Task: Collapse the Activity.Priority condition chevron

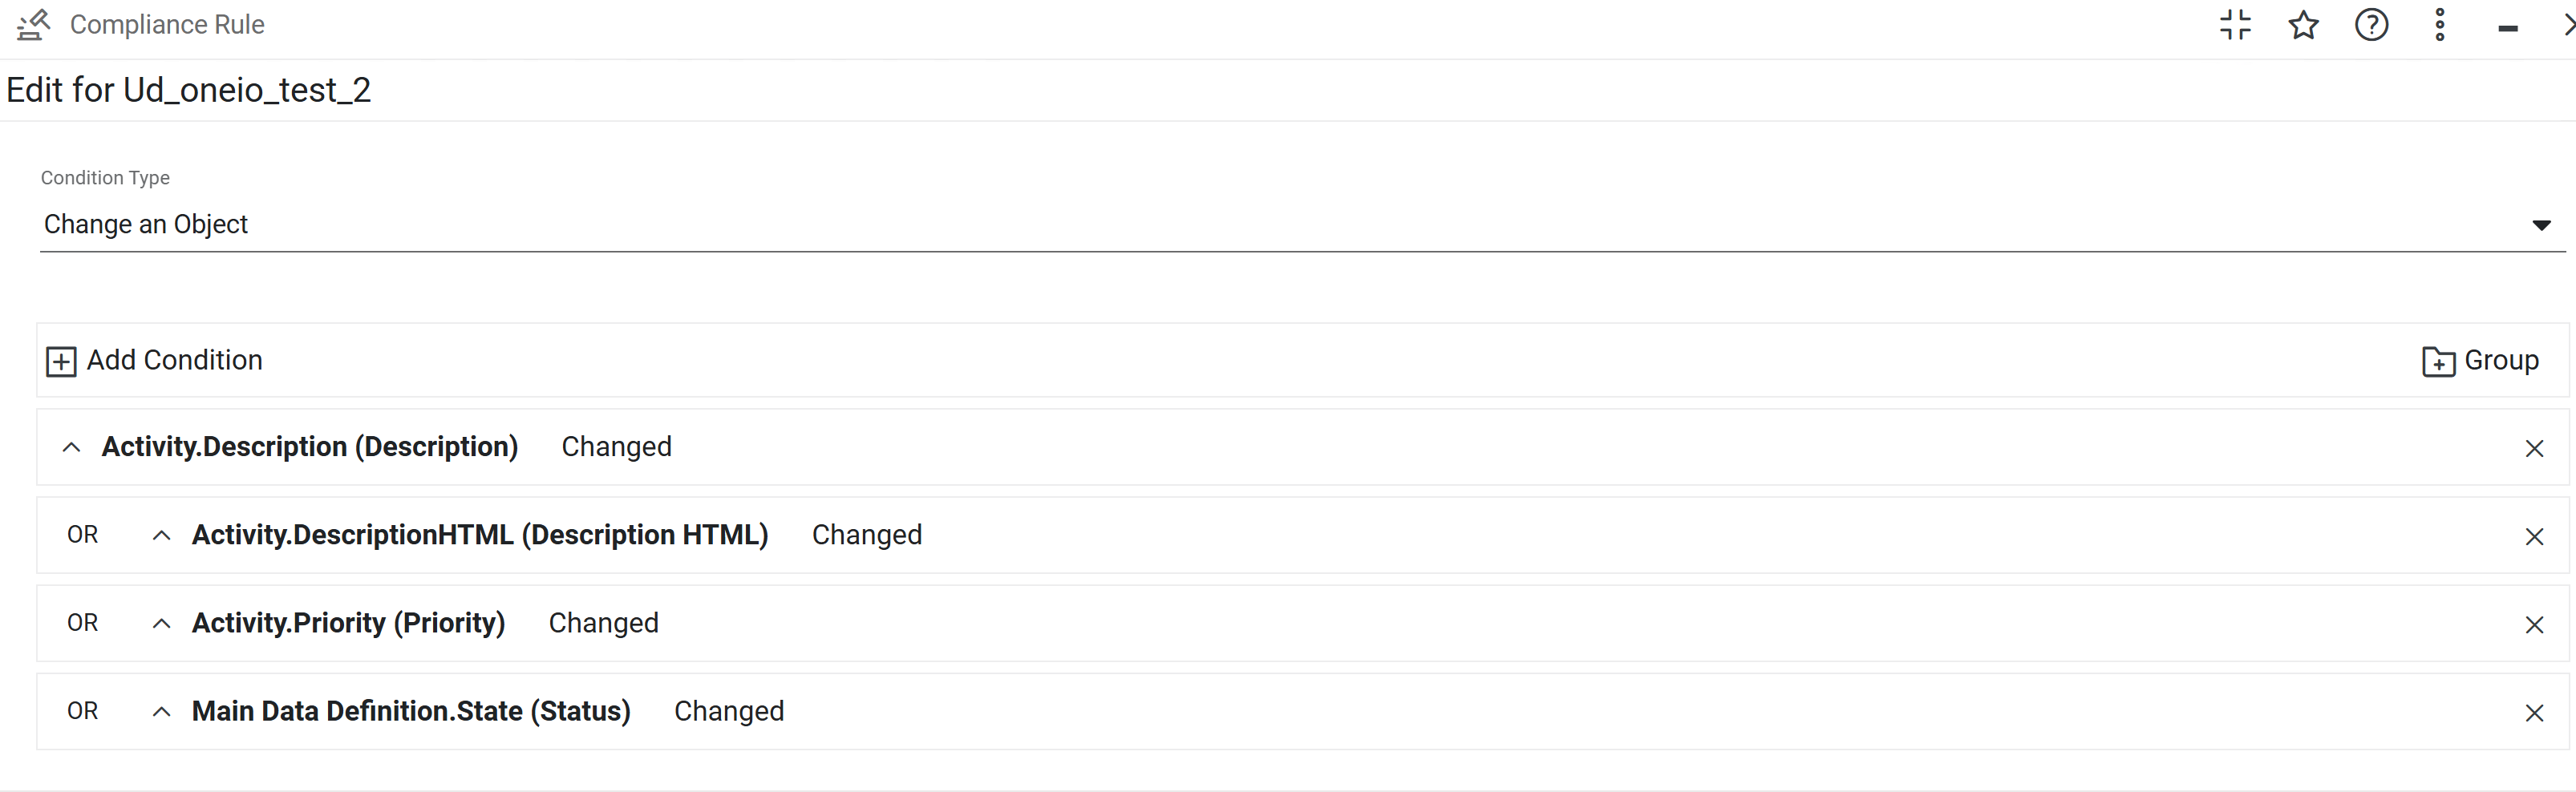Action: 161,623
